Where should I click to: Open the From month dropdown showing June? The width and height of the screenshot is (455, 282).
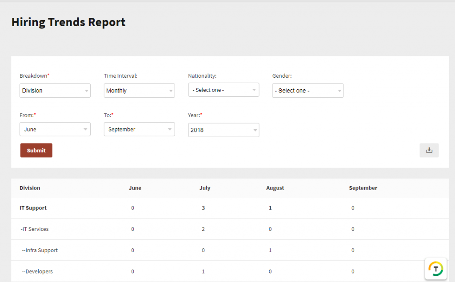pos(55,129)
